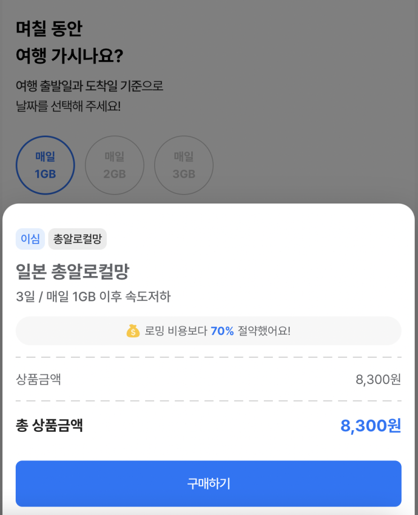
Task: Click the 이심 eSIM tag
Action: point(30,239)
